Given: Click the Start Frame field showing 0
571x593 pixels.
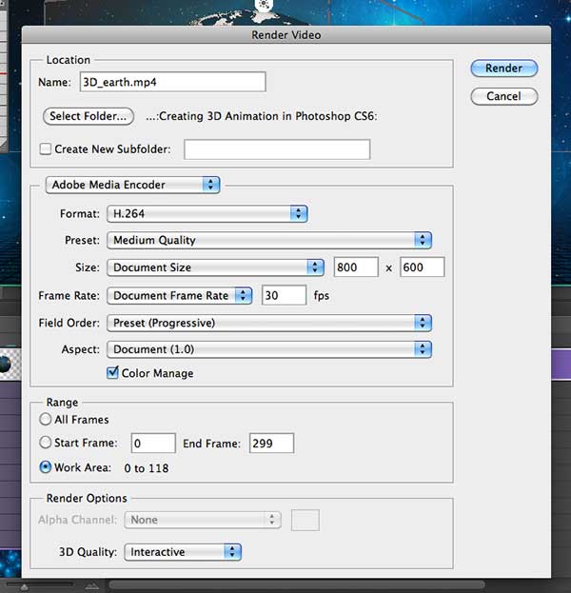Looking at the screenshot, I should [x=153, y=444].
